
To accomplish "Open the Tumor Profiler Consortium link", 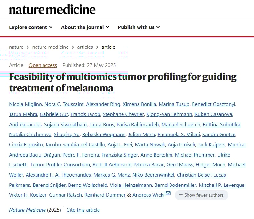I will 60,164.
